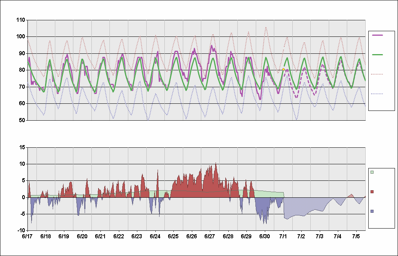Viewport: 398px width, 256px height.
Task: Click the 110 value on upper axis
Action: pyautogui.click(x=21, y=20)
